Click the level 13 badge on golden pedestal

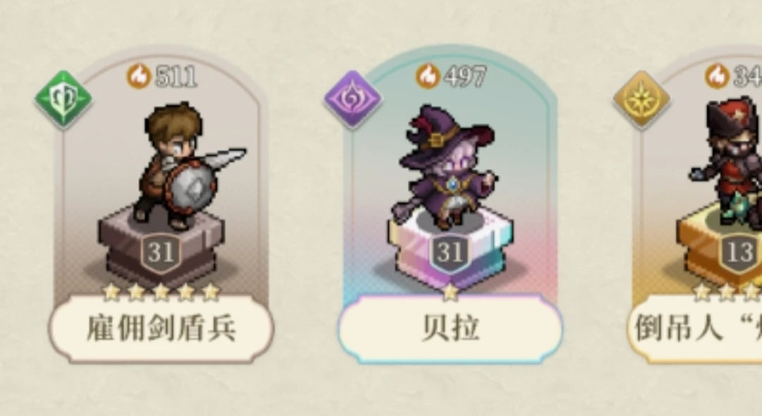click(739, 253)
